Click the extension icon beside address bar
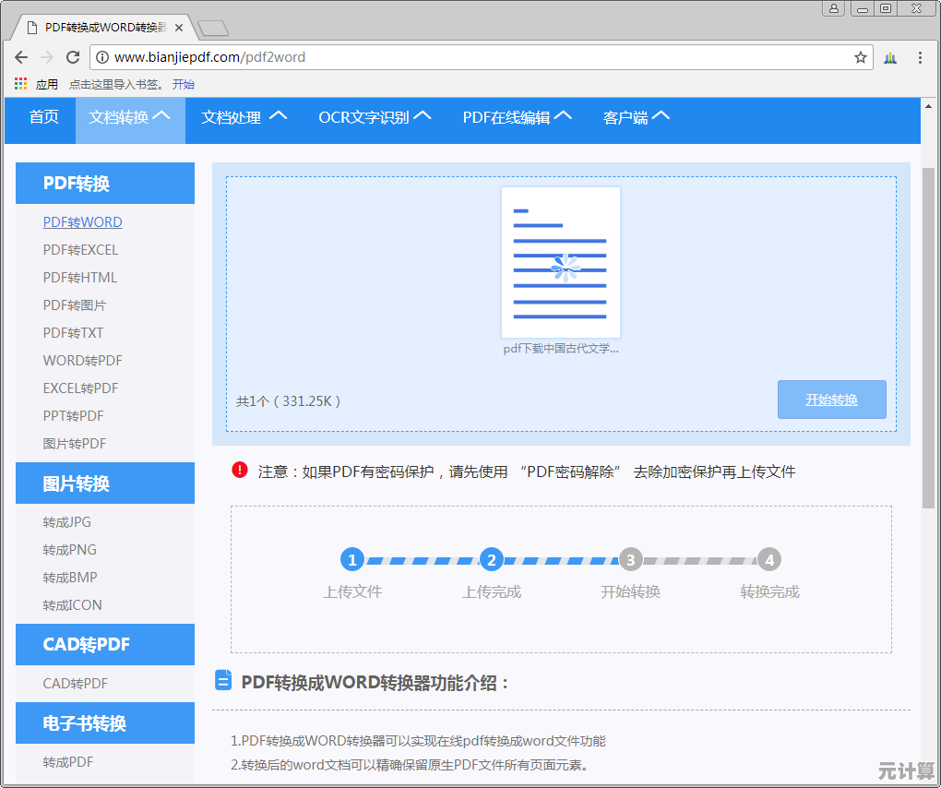This screenshot has width=941, height=788. (890, 57)
